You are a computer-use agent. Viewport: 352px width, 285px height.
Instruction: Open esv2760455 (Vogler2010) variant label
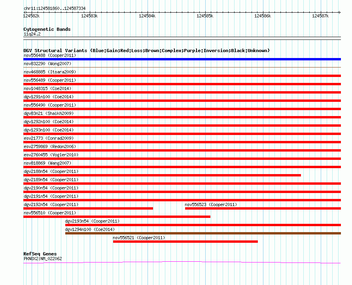click(51, 155)
